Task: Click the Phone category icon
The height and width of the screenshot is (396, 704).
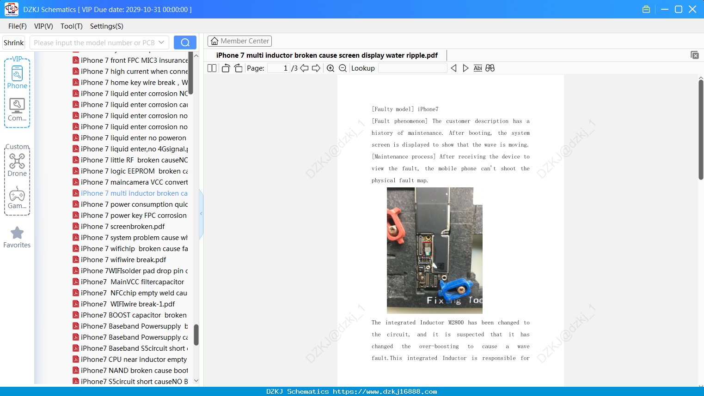Action: pos(17,74)
